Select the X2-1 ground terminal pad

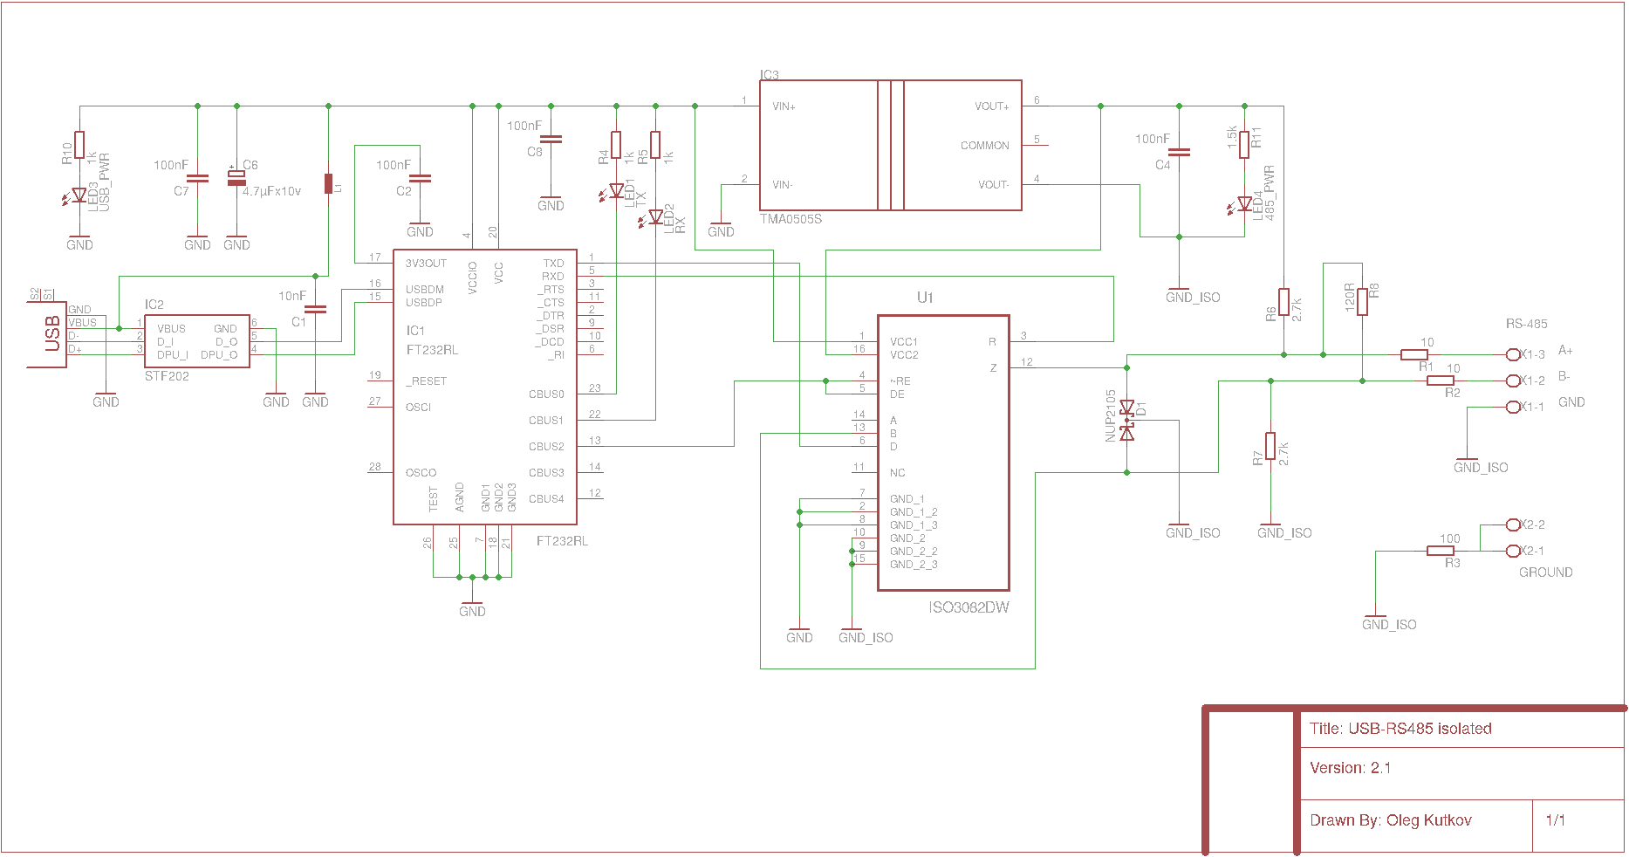pos(1513,551)
